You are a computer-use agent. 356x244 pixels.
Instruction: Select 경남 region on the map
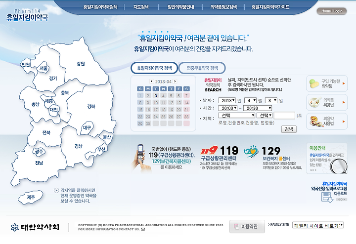(x=79, y=146)
